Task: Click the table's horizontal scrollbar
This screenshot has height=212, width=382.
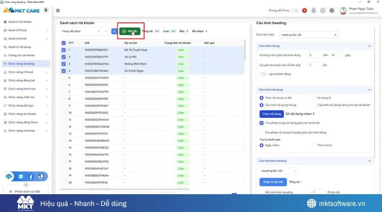Action: [124, 189]
